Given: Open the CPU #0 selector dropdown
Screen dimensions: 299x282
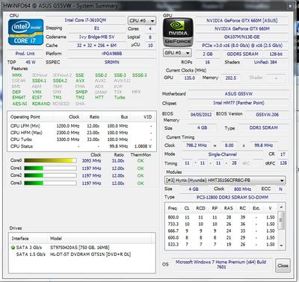Looking at the screenshot, I should [142, 21].
